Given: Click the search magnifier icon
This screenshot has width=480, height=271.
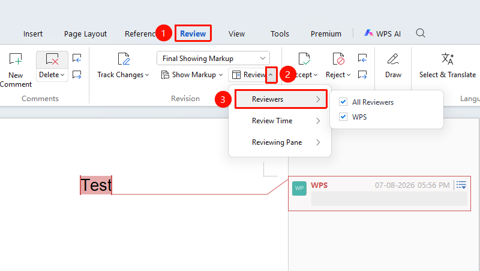Looking at the screenshot, I should (x=421, y=33).
